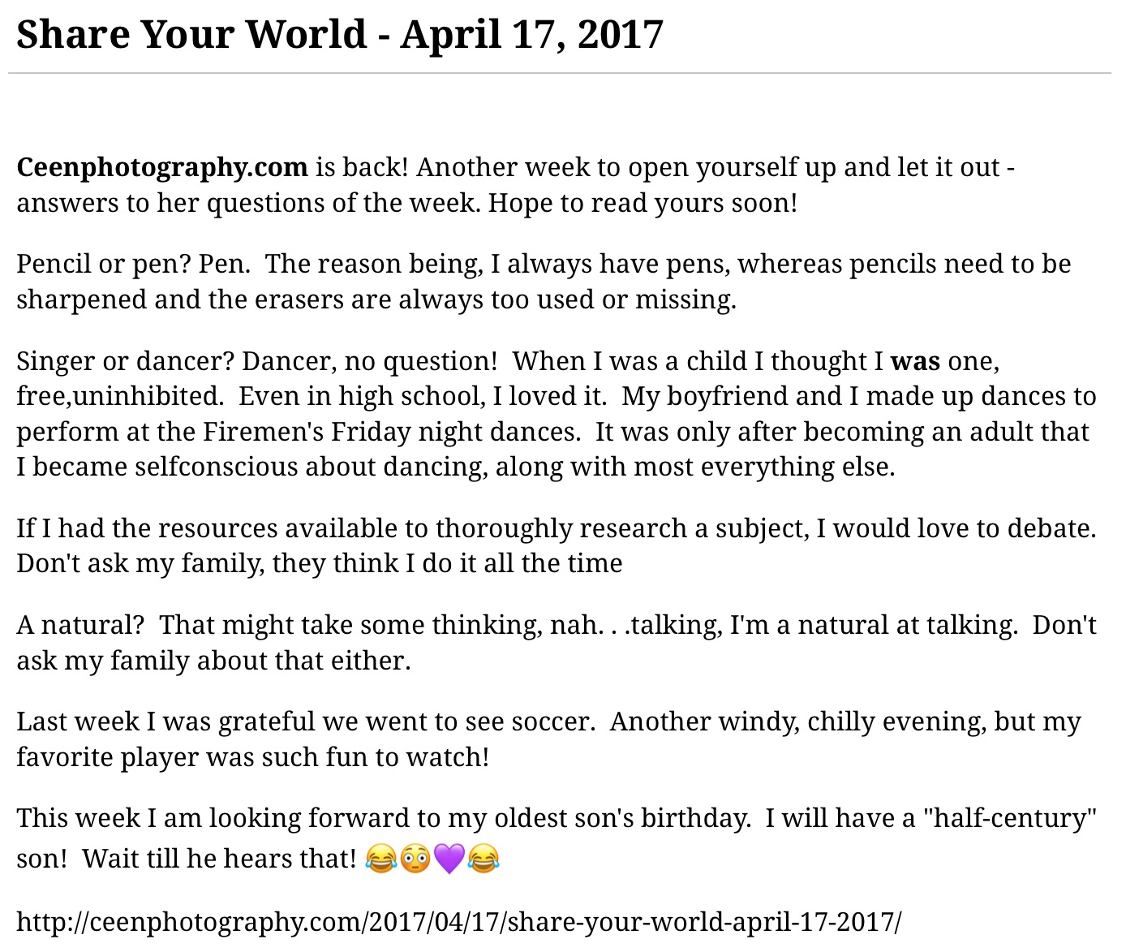Click the "Singer or dancer?" question text
Image resolution: width=1126 pixels, height=952 pixels.
point(125,361)
